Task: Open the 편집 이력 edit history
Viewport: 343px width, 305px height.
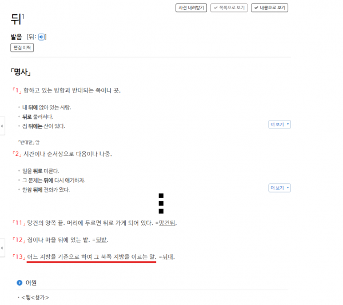Action: [x=22, y=47]
